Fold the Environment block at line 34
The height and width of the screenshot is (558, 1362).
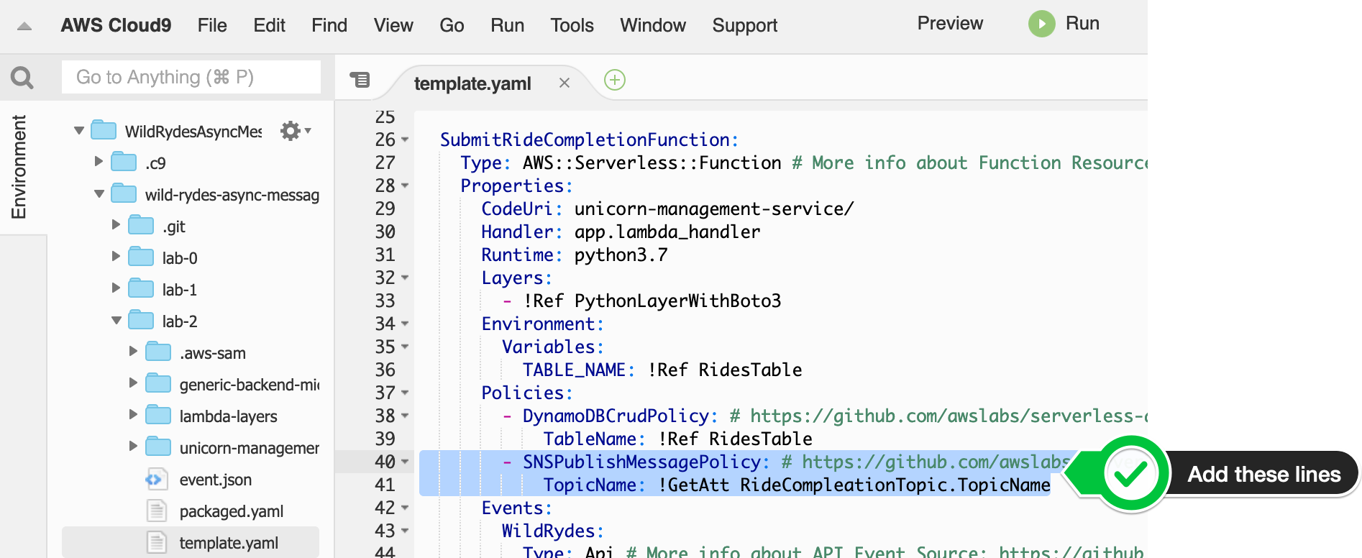pyautogui.click(x=405, y=324)
